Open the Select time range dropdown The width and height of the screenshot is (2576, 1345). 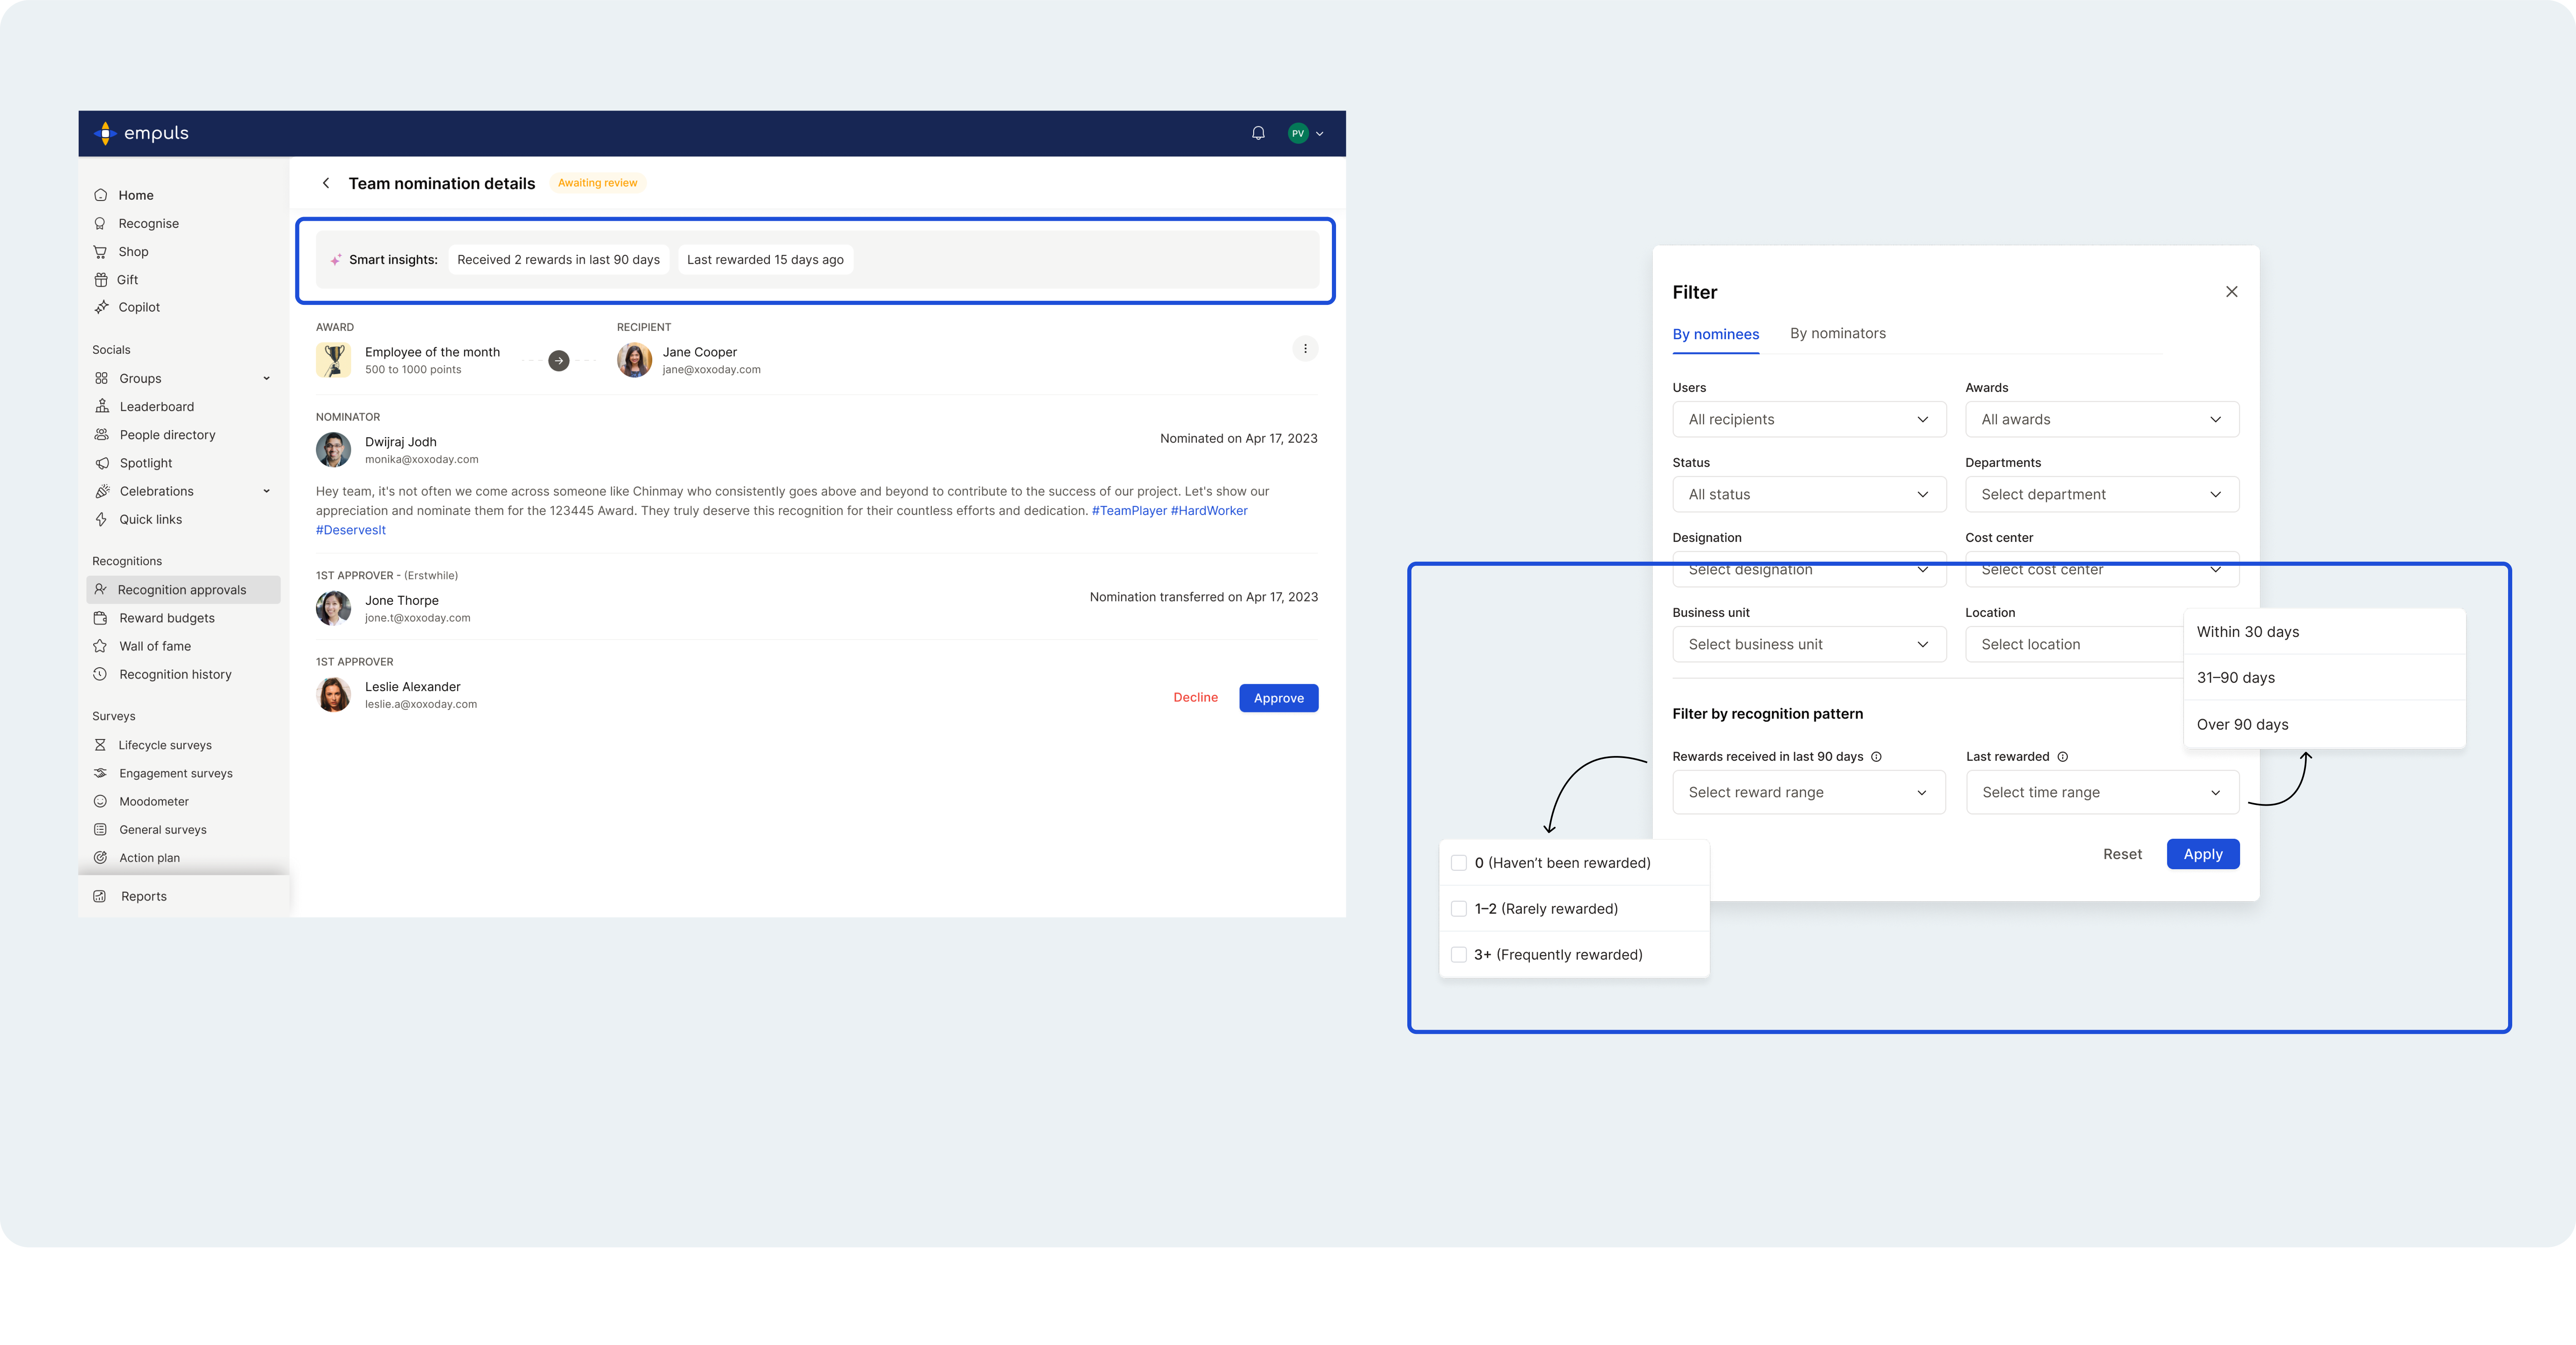pyautogui.click(x=2103, y=792)
